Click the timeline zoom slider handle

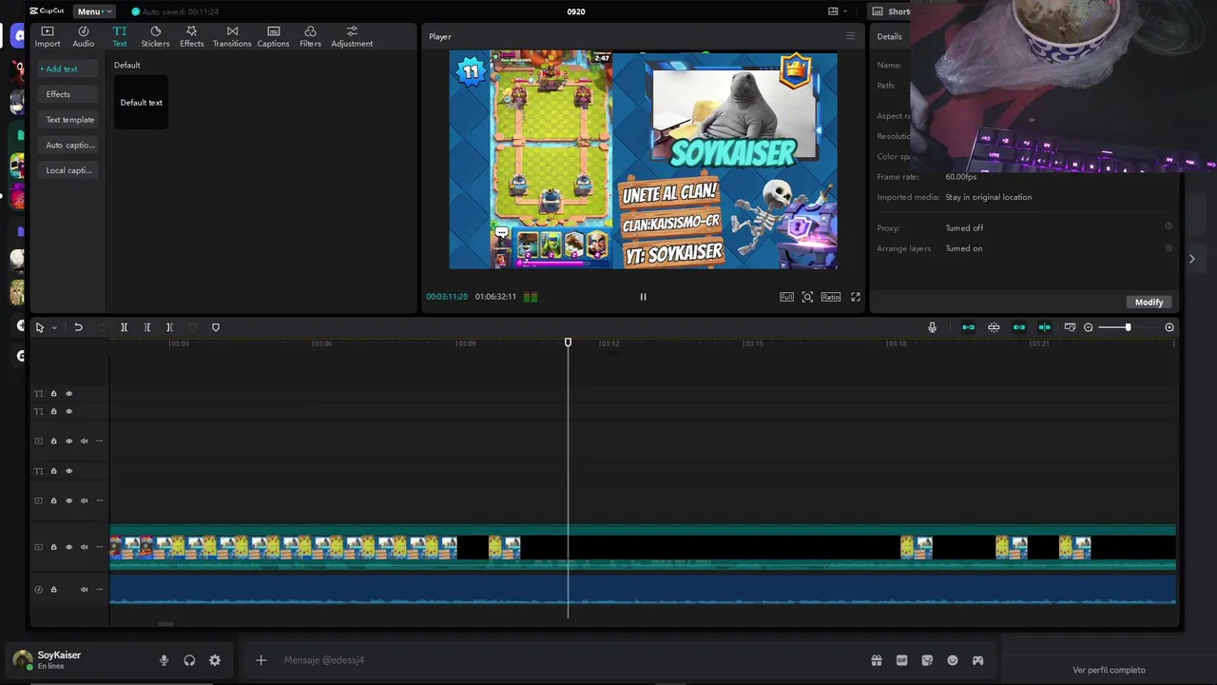tap(1129, 327)
